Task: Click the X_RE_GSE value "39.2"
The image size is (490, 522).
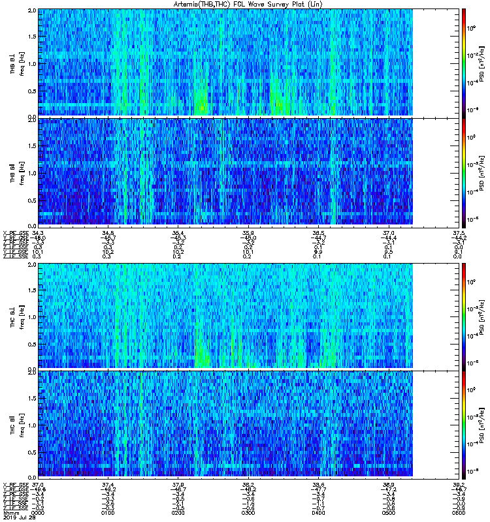Action: click(459, 485)
